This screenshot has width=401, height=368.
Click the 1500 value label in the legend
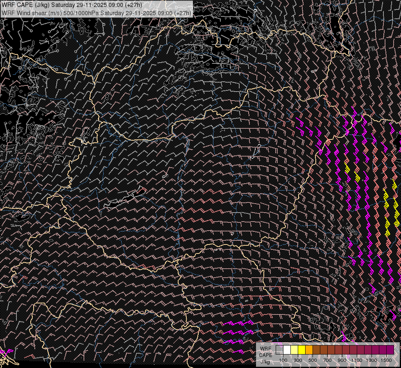(386, 360)
